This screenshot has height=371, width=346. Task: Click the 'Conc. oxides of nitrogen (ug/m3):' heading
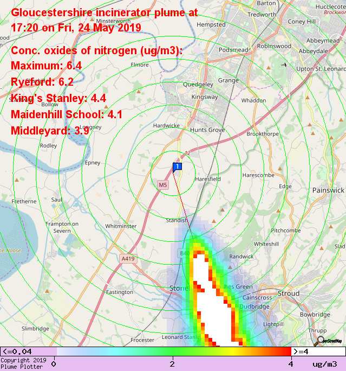click(x=97, y=50)
